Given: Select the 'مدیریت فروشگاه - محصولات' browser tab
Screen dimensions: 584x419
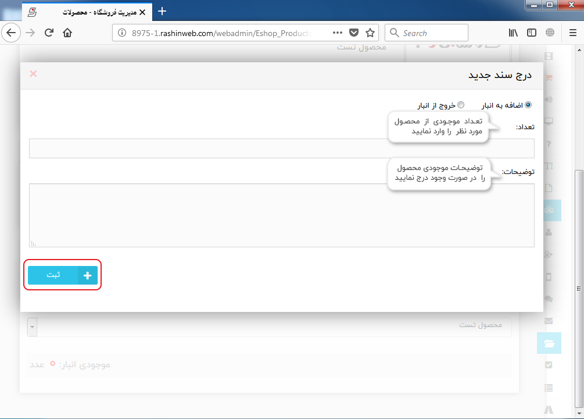Looking at the screenshot, I should (87, 12).
